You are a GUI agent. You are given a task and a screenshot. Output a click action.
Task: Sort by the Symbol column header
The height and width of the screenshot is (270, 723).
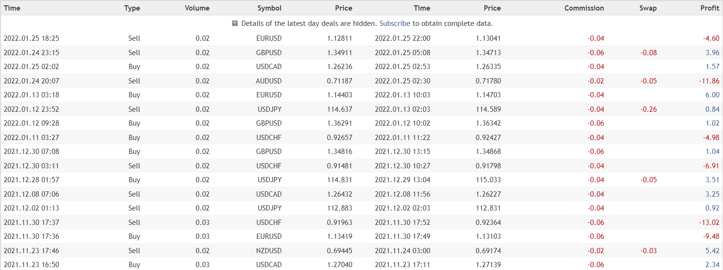click(270, 8)
